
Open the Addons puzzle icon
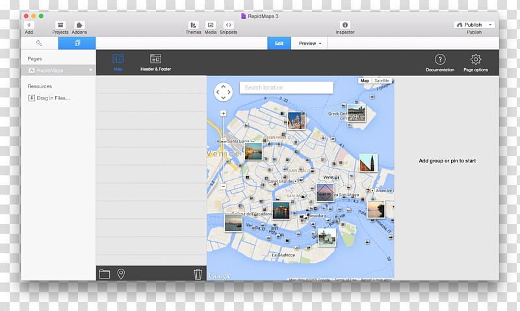pyautogui.click(x=79, y=25)
